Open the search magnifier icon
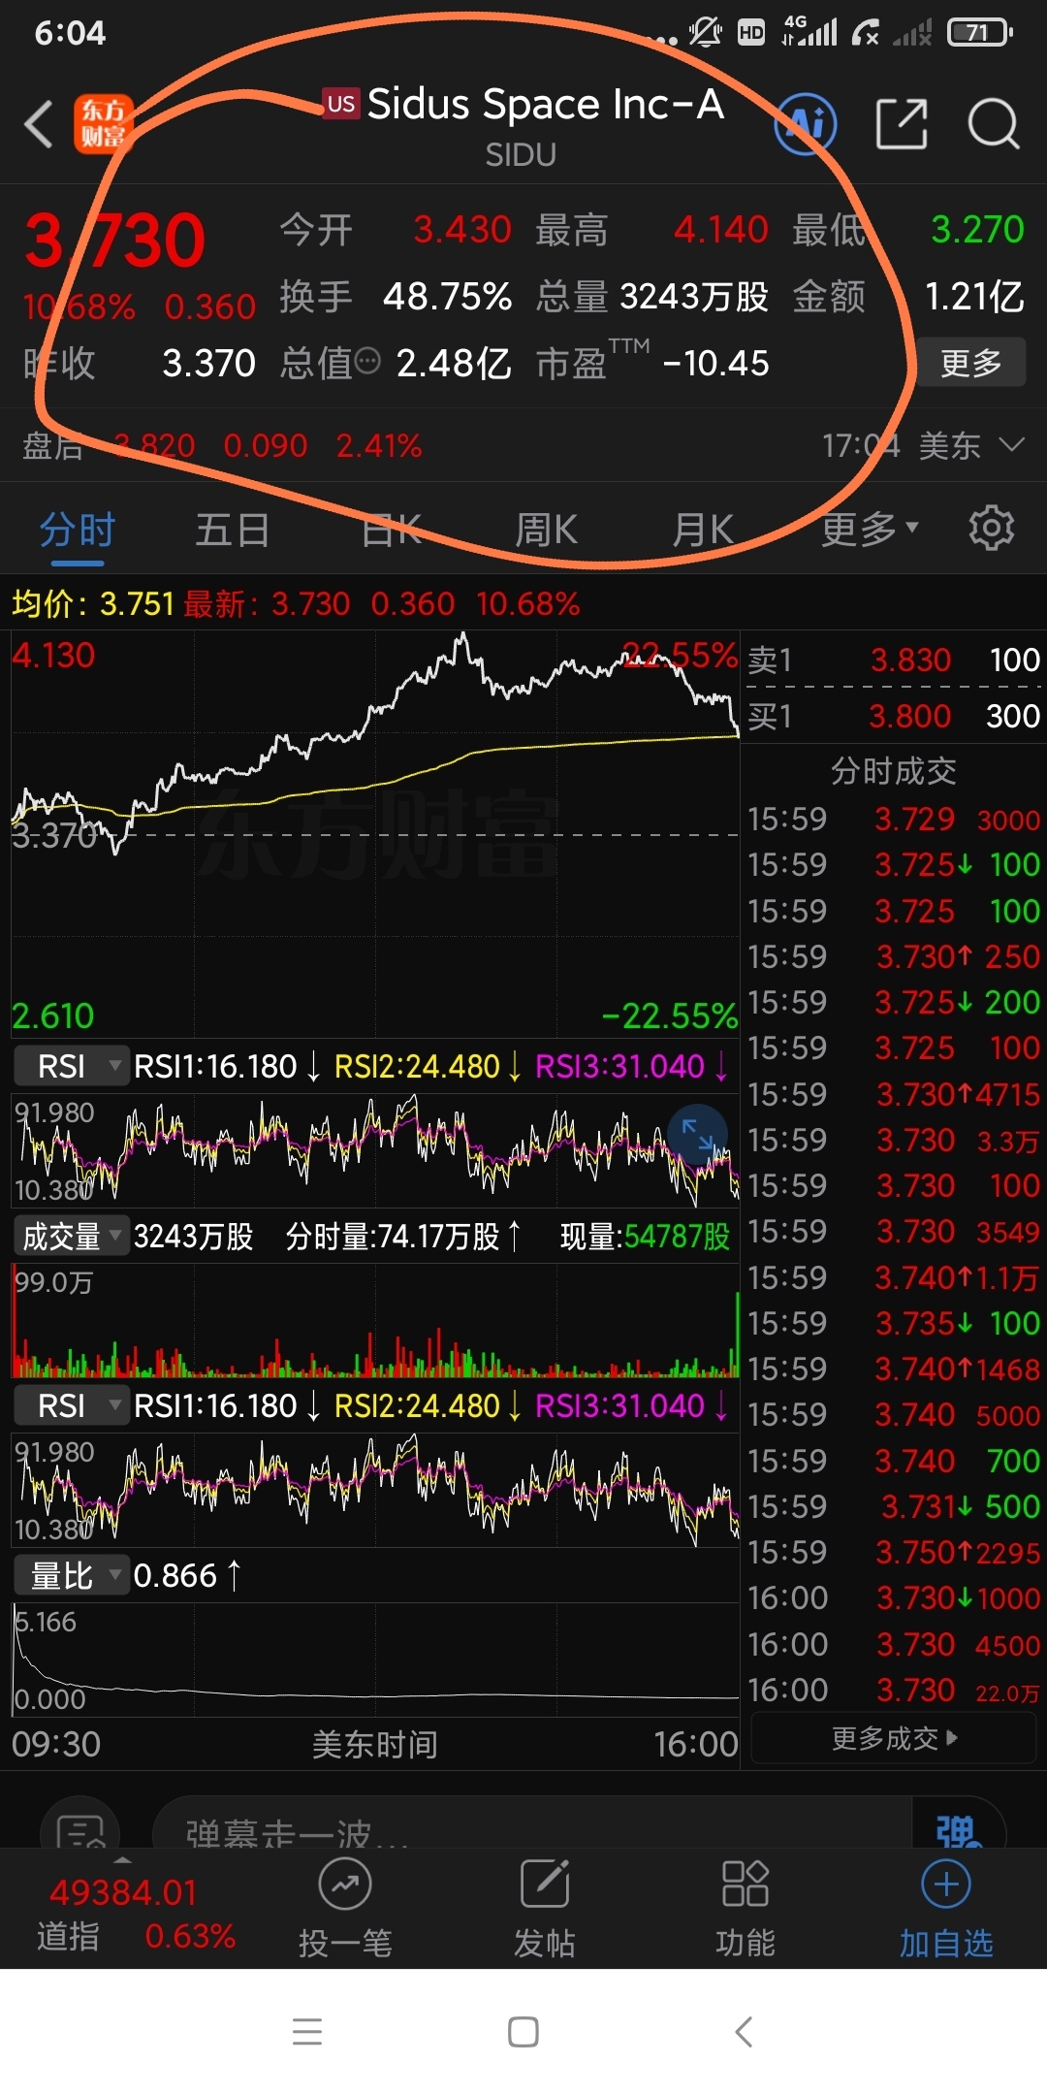This screenshot has width=1047, height=2095. click(x=994, y=124)
